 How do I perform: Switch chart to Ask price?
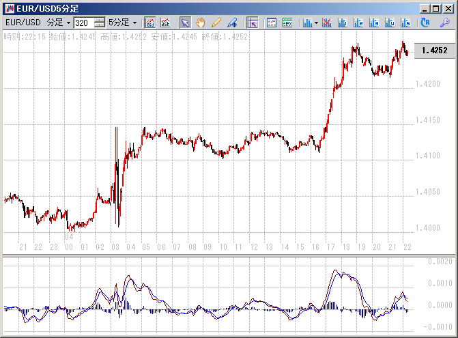coord(165,23)
